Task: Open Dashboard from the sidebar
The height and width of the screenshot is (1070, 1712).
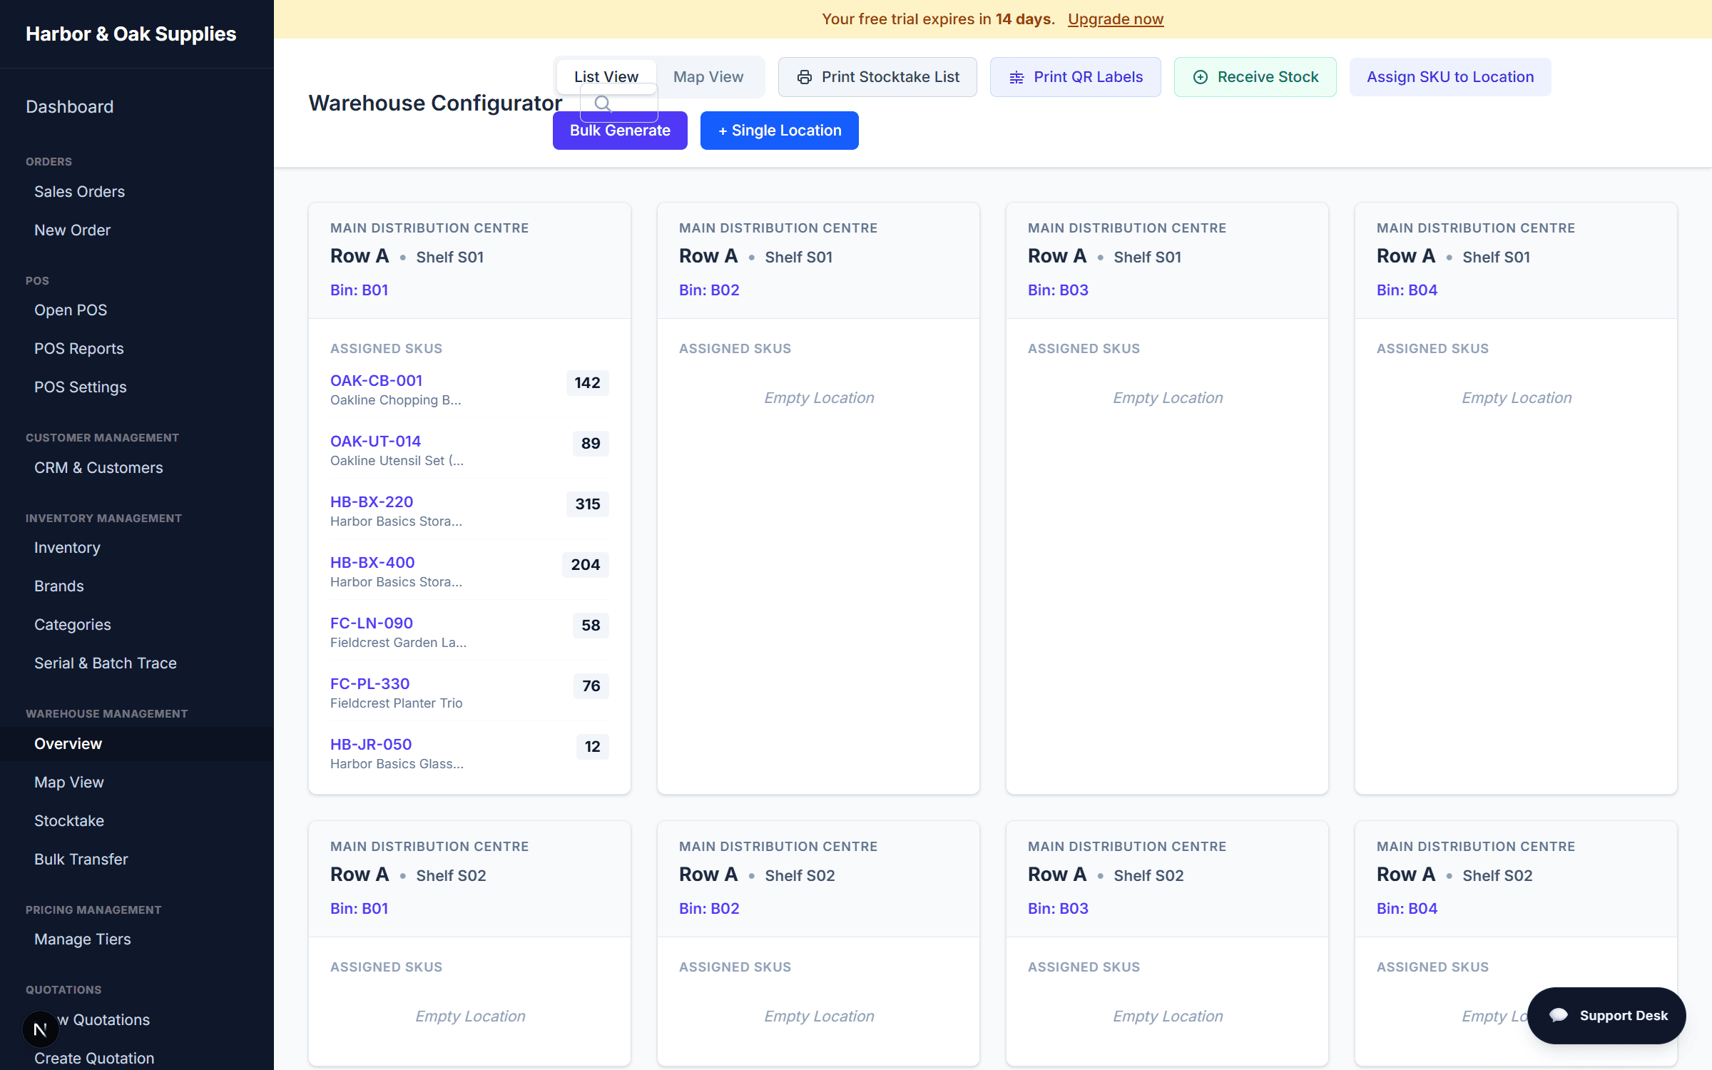Action: click(x=70, y=107)
